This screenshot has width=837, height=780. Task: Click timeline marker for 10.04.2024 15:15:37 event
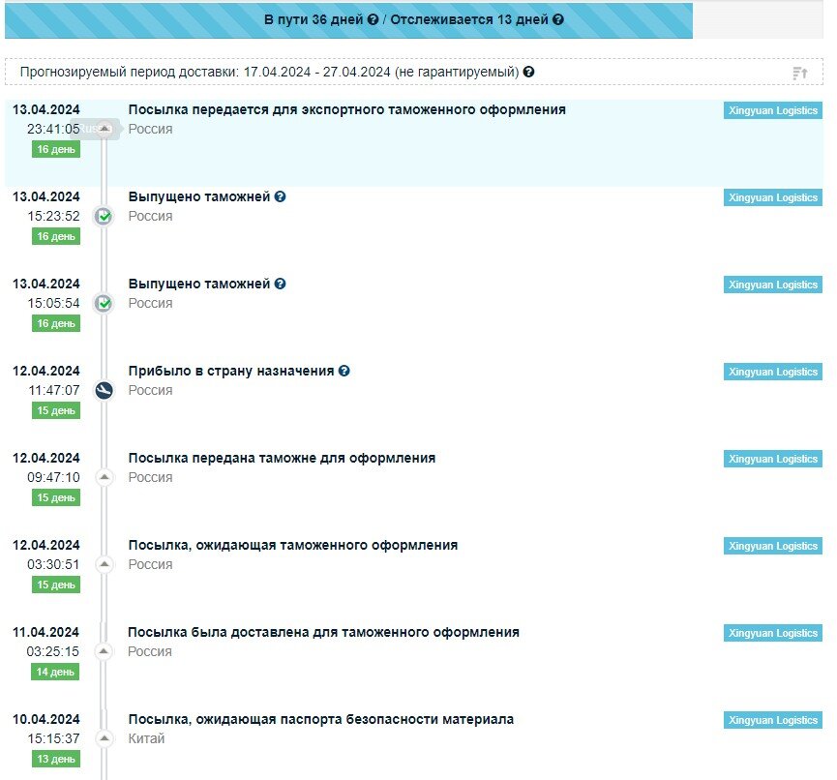point(105,738)
